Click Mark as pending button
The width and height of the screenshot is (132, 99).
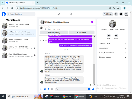(x=54, y=32)
